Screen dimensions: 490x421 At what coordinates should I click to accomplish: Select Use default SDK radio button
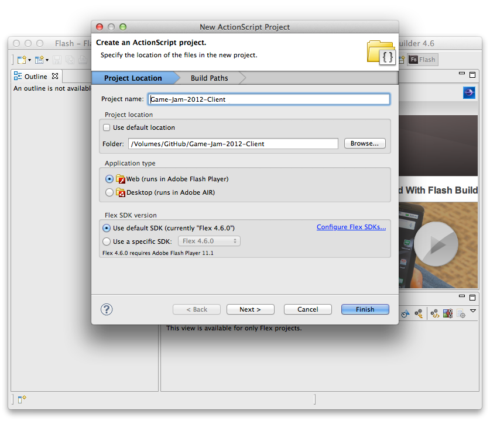point(107,228)
